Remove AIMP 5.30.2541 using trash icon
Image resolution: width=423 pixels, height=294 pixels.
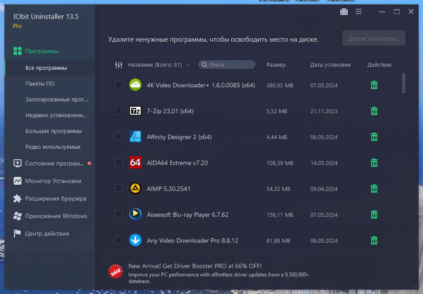374,188
